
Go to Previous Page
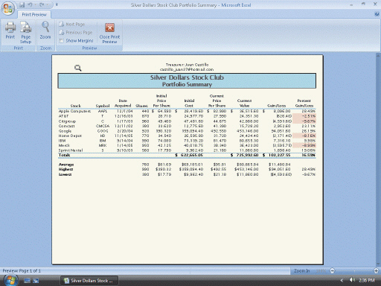[76, 33]
